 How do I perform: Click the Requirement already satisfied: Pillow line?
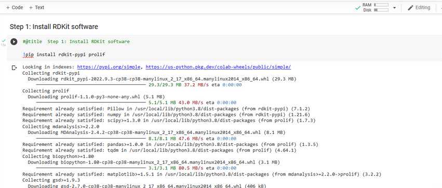[166, 109]
